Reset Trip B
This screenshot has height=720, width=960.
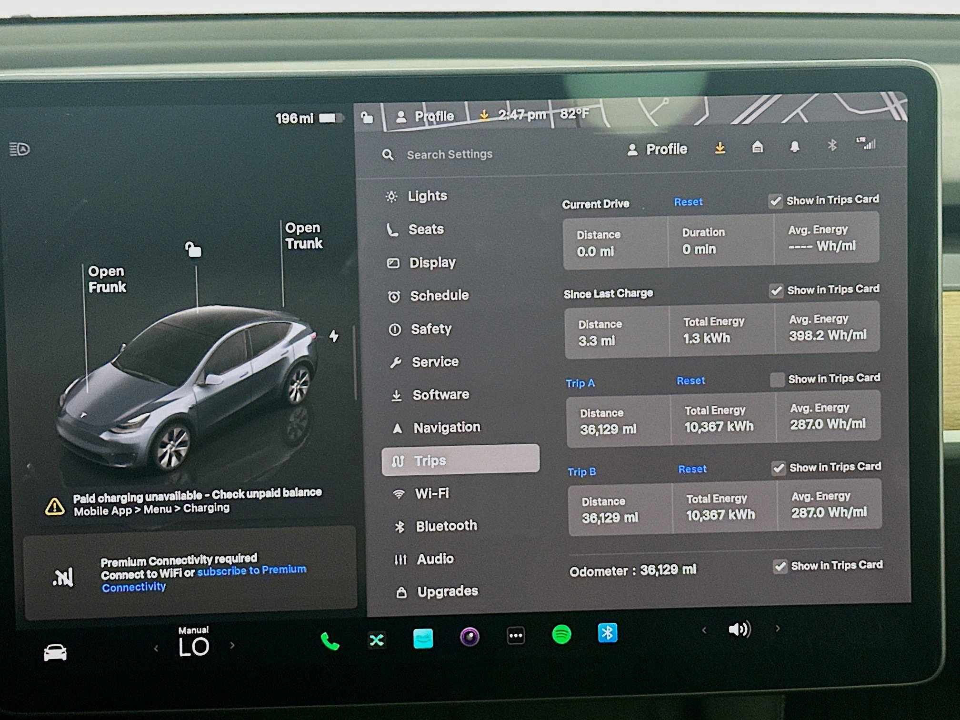[691, 470]
